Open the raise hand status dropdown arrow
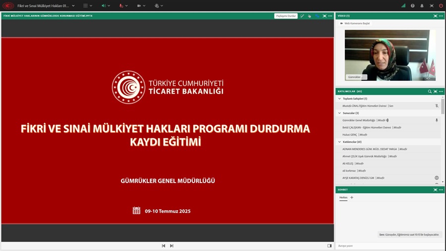This screenshot has height=251, width=446. (x=162, y=5)
